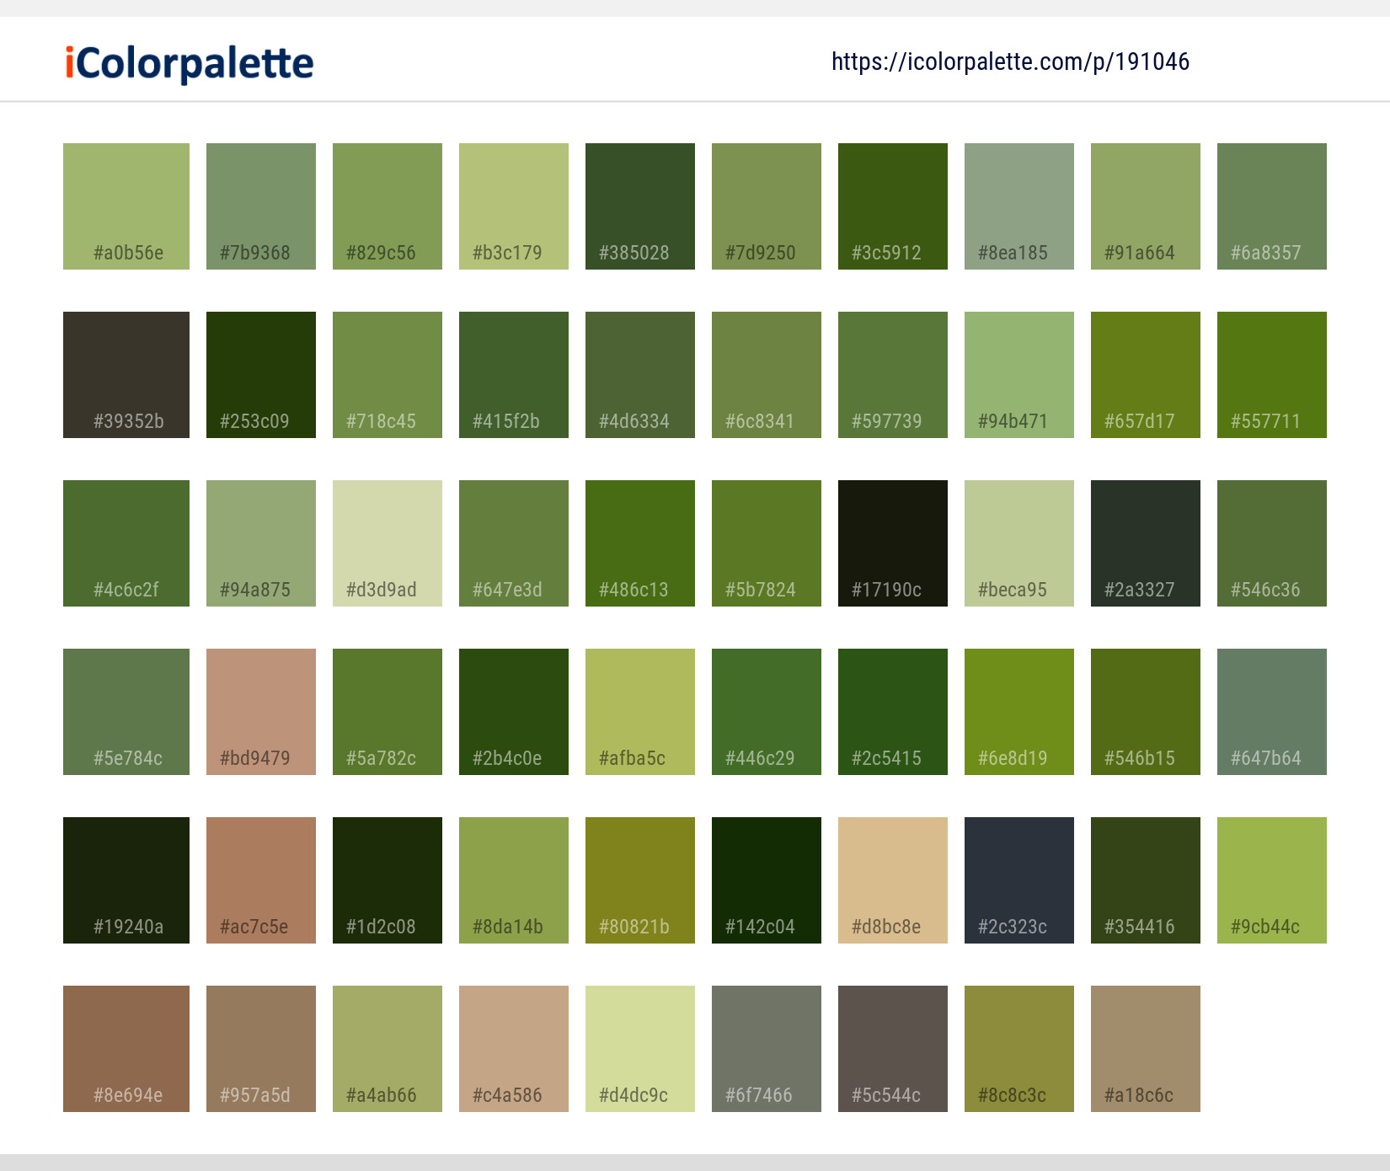Select swatch #7d9250
This screenshot has height=1171, width=1390.
coord(767,206)
